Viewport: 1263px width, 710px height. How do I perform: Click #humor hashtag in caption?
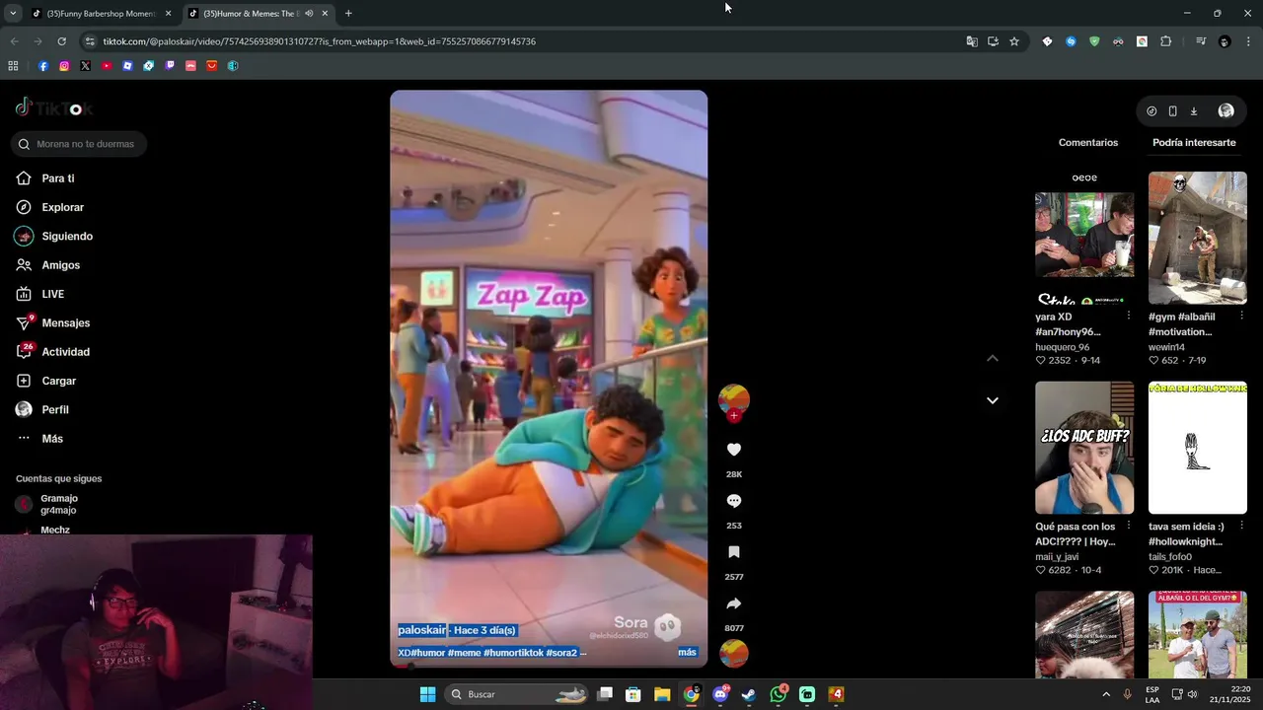(427, 653)
